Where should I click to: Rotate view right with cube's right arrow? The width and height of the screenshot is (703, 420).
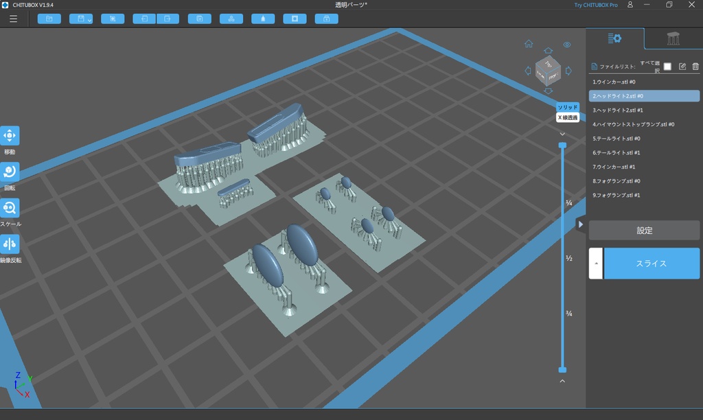tap(568, 71)
